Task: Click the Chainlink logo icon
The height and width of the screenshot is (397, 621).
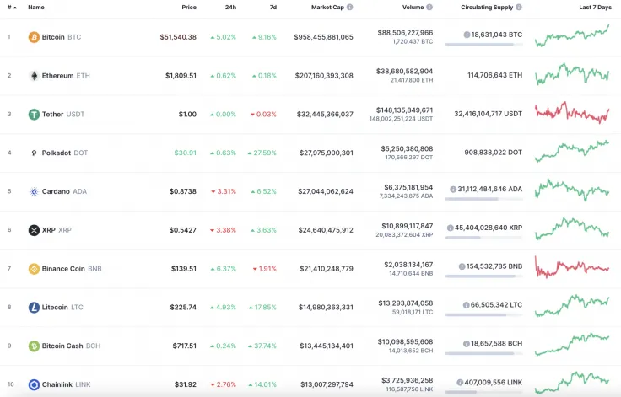Action: (x=34, y=384)
